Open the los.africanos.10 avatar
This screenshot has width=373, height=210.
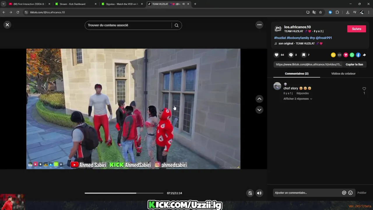pyautogui.click(x=278, y=29)
